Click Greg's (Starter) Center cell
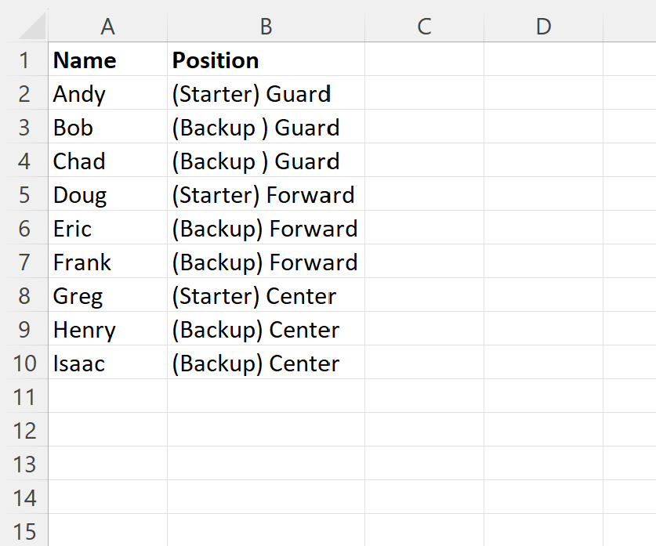Screen dimensions: 656x546 coord(266,296)
